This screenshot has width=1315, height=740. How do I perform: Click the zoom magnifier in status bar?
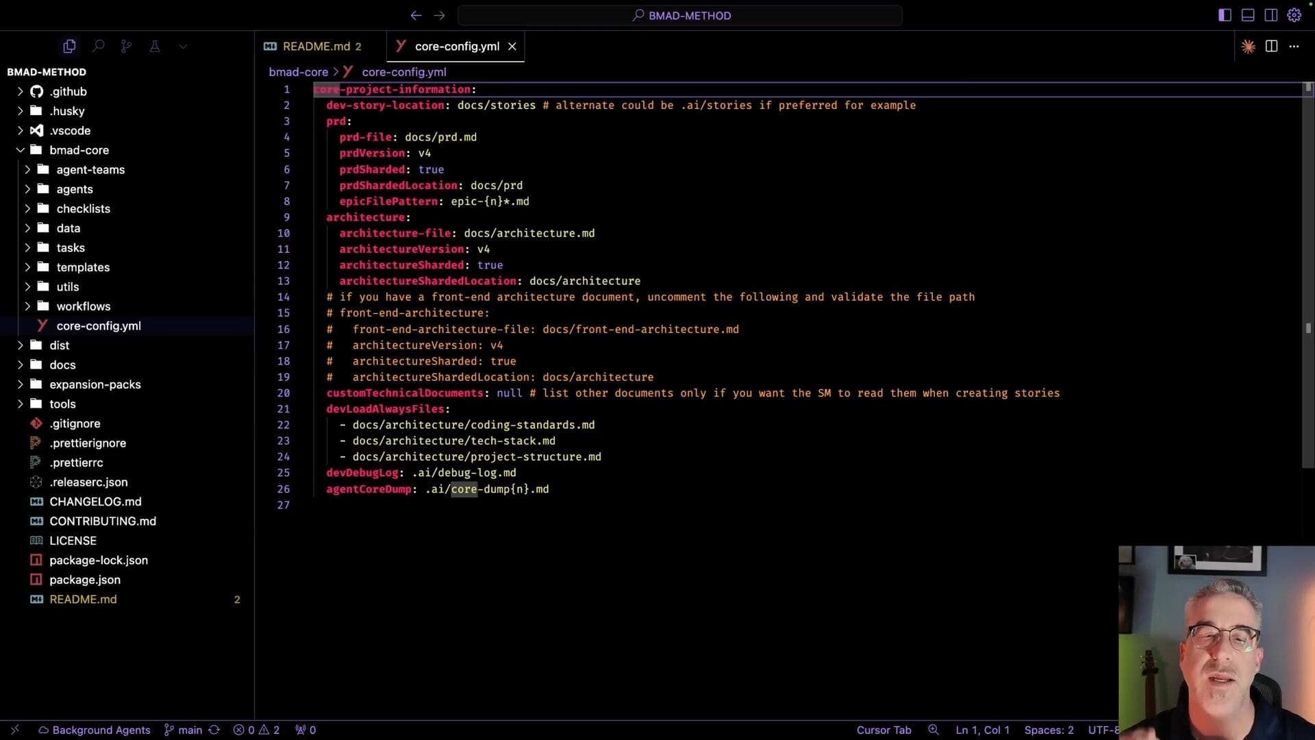tap(933, 730)
